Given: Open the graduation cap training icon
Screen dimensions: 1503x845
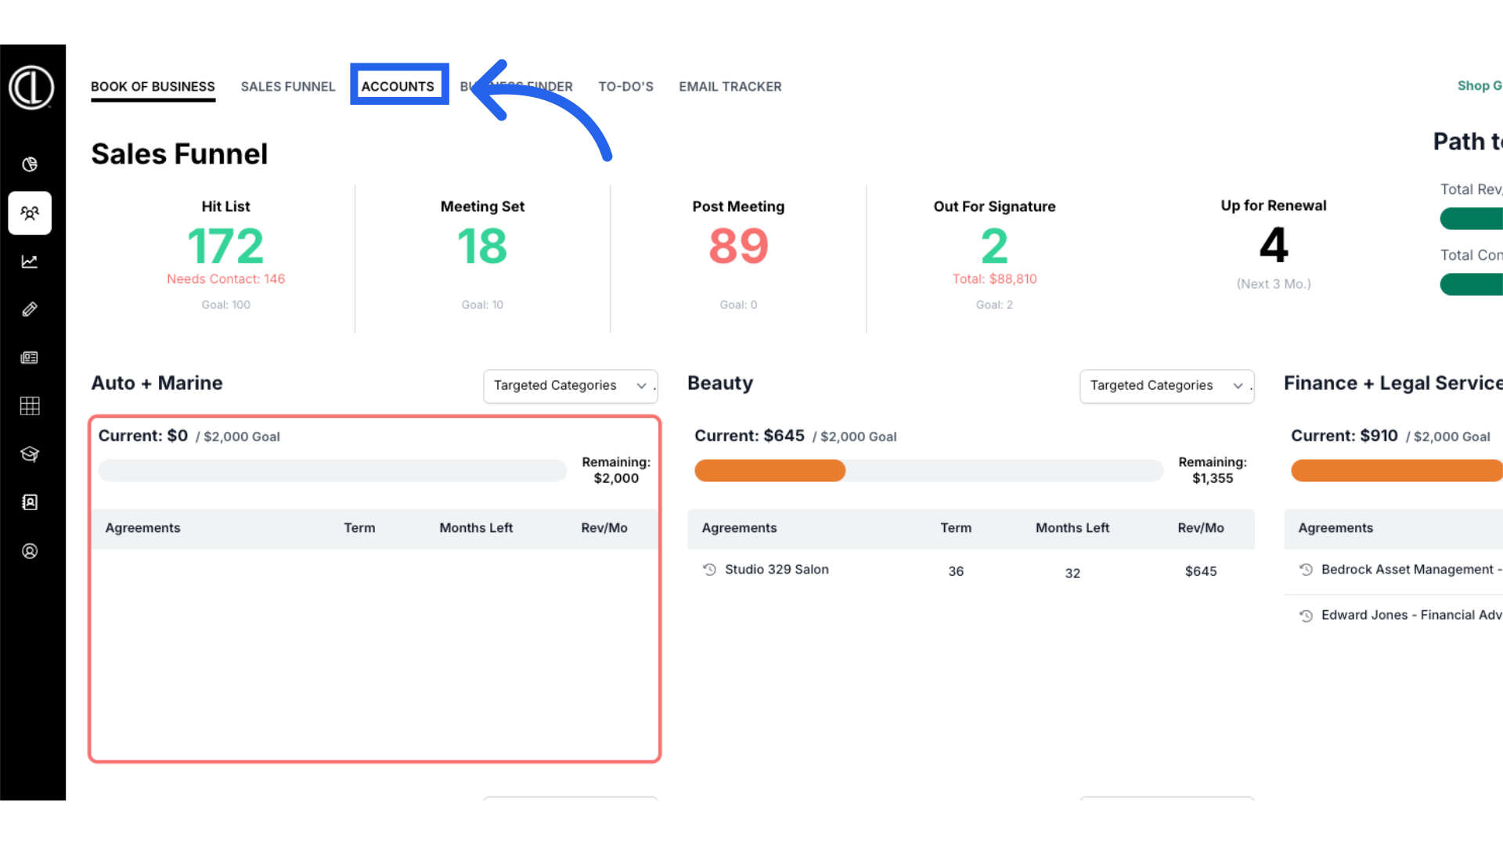Looking at the screenshot, I should [30, 455].
